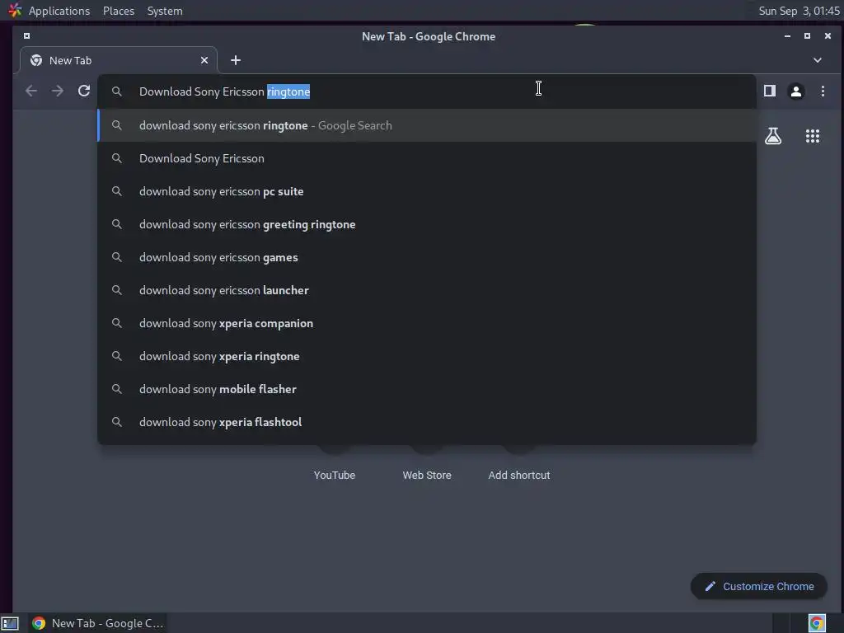Click the Customize Chrome button
844x633 pixels.
(759, 586)
